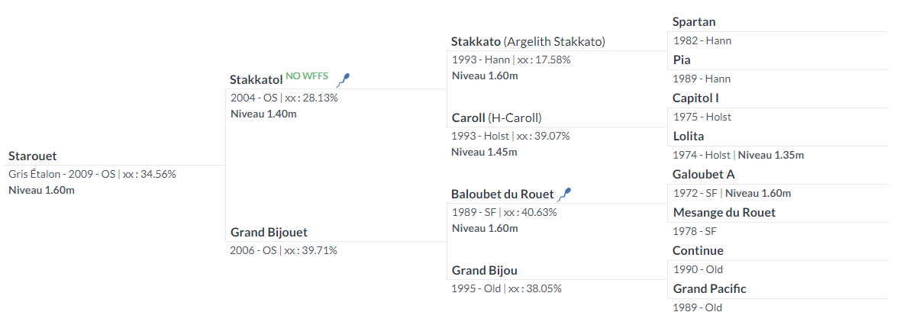View Galoubet A profile
897x325 pixels.
703,175
